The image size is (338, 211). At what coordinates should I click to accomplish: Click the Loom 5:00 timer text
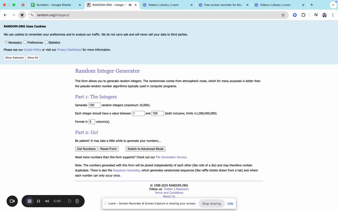click(57, 201)
